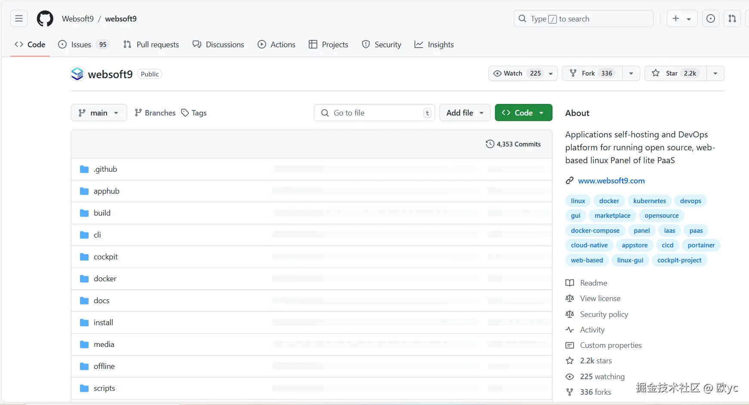Open the docs folder

[x=101, y=301]
